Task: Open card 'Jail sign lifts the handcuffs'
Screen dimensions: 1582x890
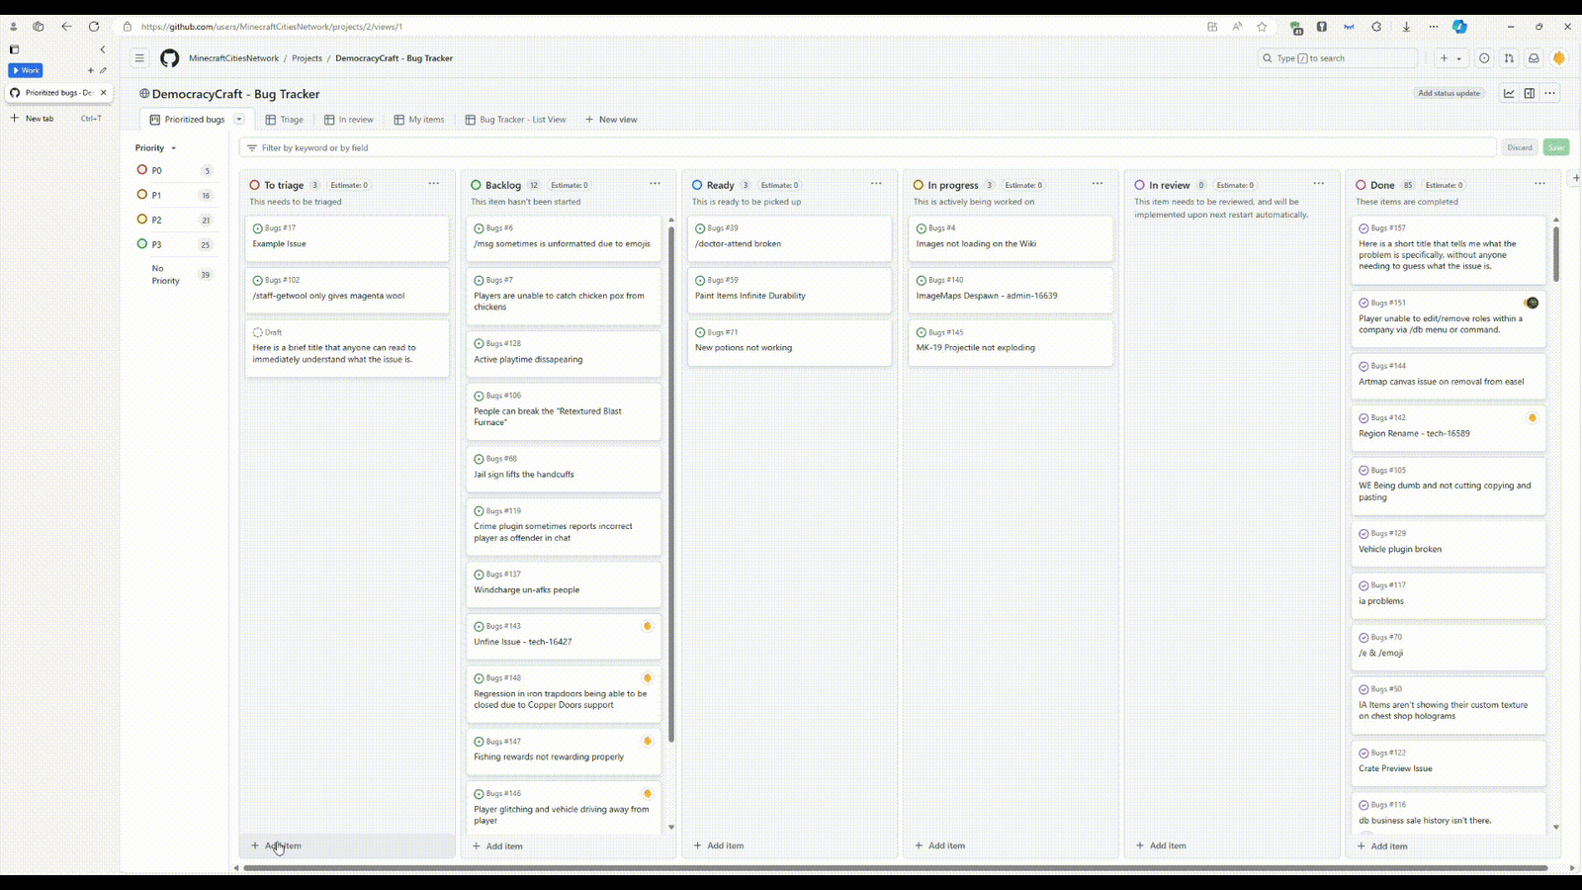Action: (564, 469)
